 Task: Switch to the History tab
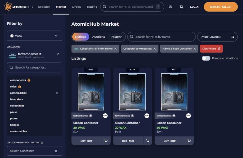tap(117, 37)
